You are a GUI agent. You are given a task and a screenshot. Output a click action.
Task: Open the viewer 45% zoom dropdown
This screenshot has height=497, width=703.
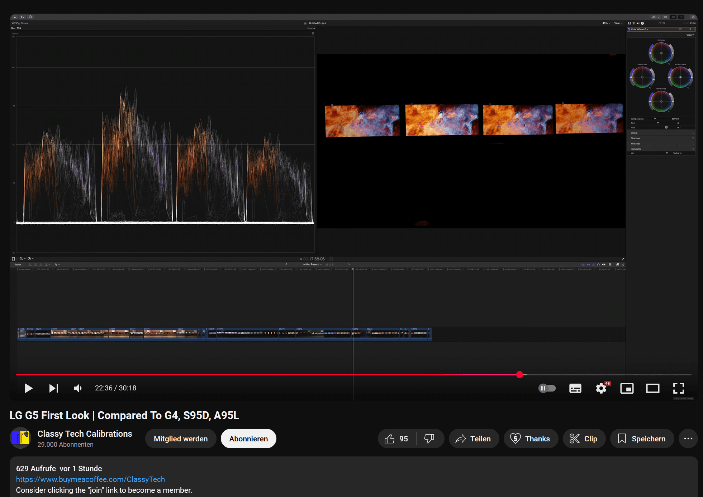[606, 23]
